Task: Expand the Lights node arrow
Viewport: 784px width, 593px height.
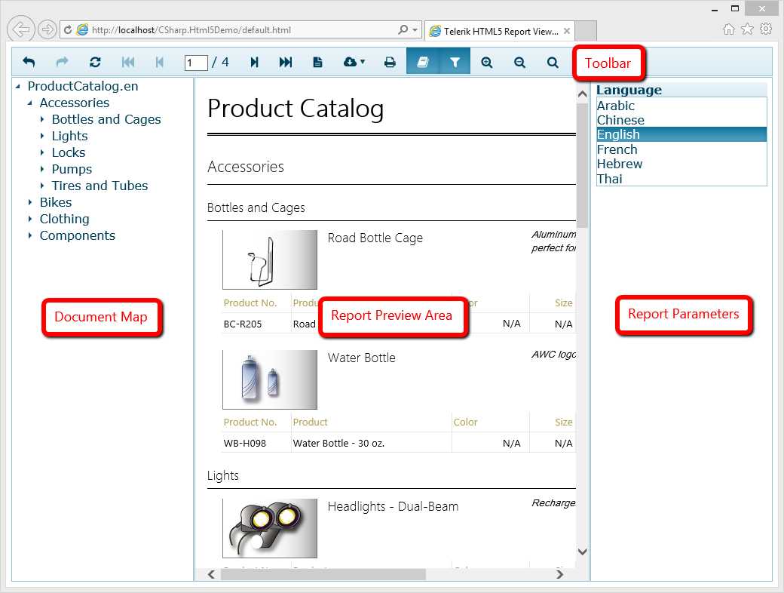Action: [x=42, y=136]
